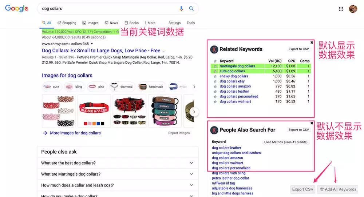
Task: Show next images with carousel arrow
Action: point(194,112)
